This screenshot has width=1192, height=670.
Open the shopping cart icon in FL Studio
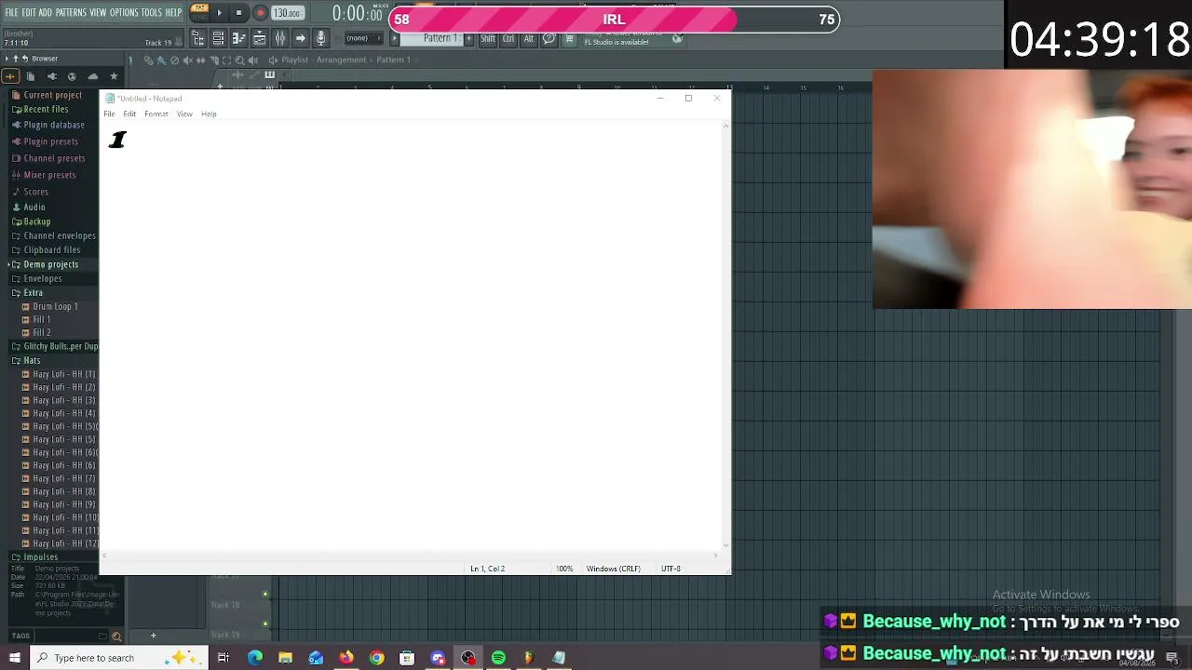[x=569, y=39]
